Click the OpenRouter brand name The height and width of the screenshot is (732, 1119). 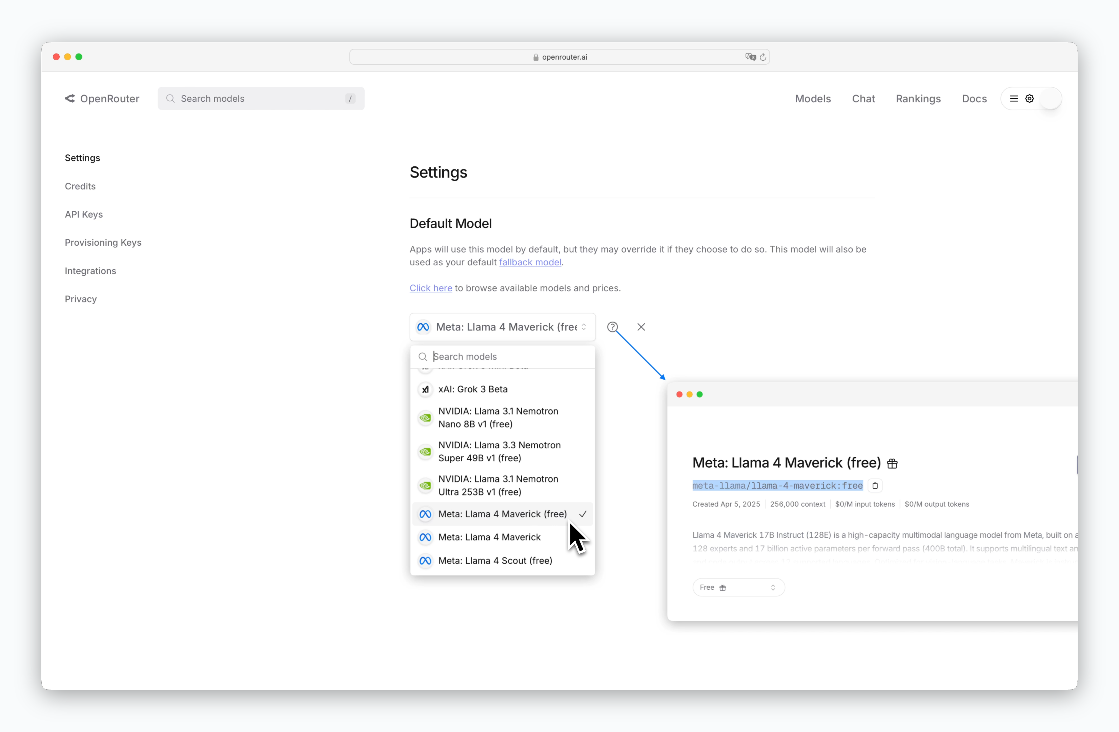point(109,98)
